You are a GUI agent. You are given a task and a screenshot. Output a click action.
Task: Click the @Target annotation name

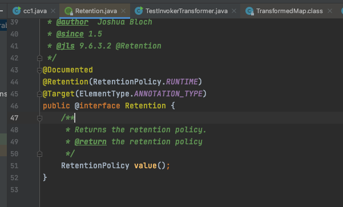59,94
